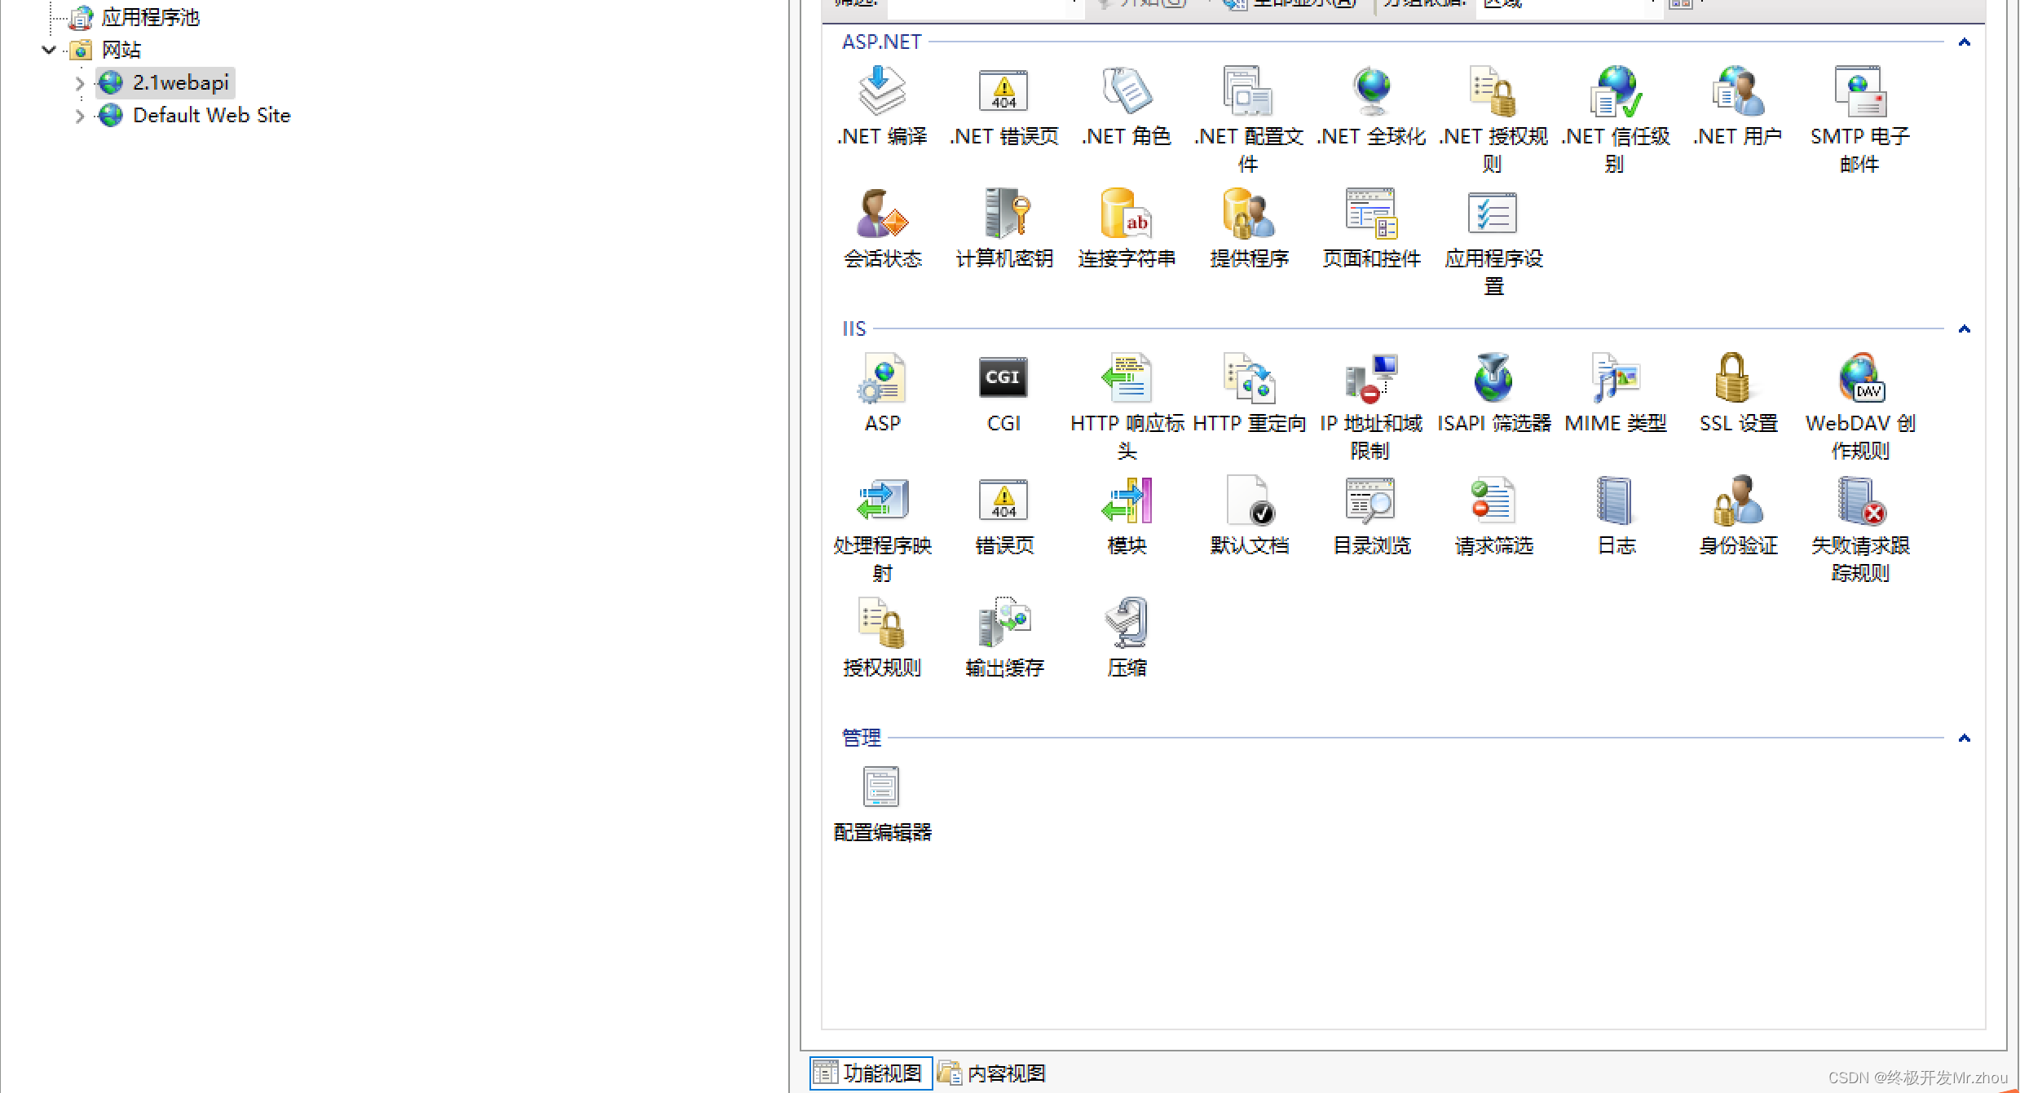The width and height of the screenshot is (2020, 1093).
Task: Open the 日志 feature icon
Action: 1616,500
